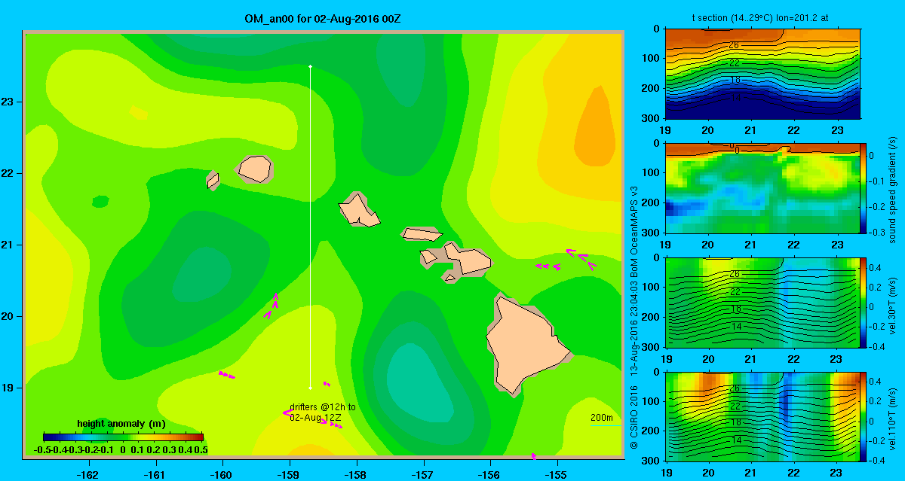905x481 pixels.
Task: Click longitude label -157 on the map axis
Action: [x=422, y=474]
